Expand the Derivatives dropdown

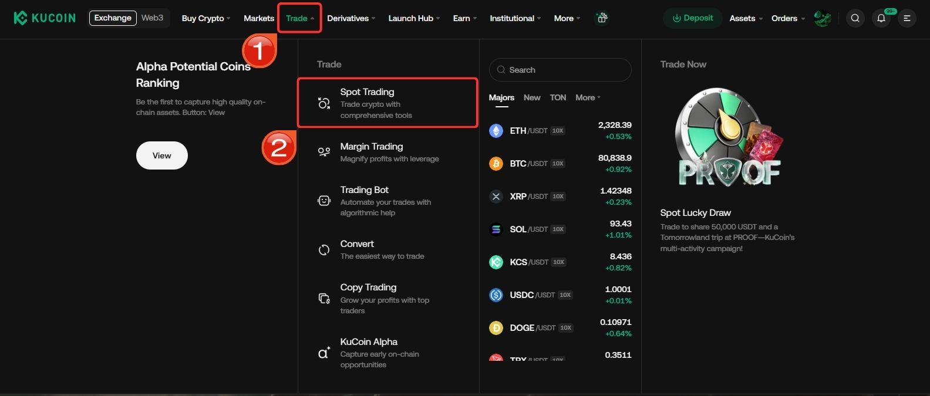(x=351, y=18)
